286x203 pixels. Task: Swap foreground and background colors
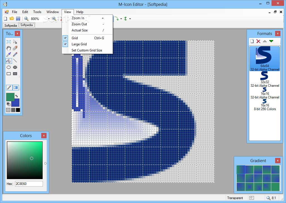coord(17,96)
